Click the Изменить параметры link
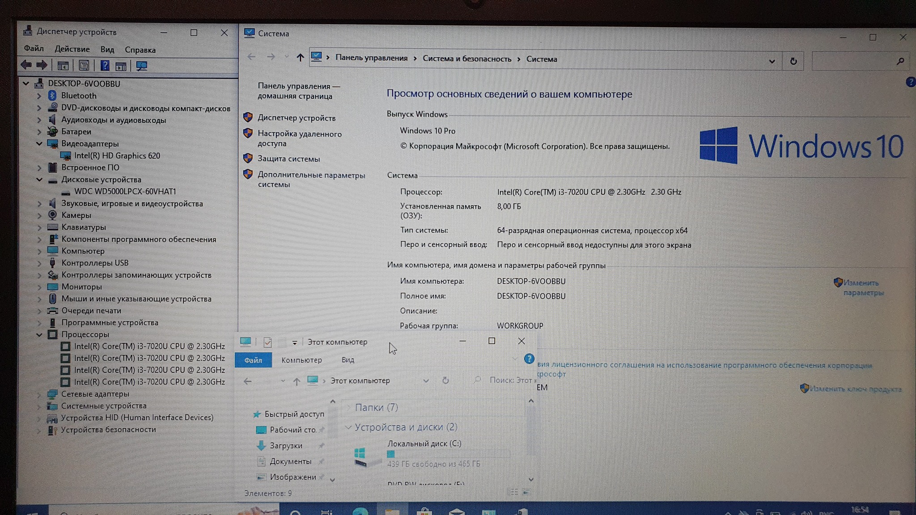 (x=862, y=287)
